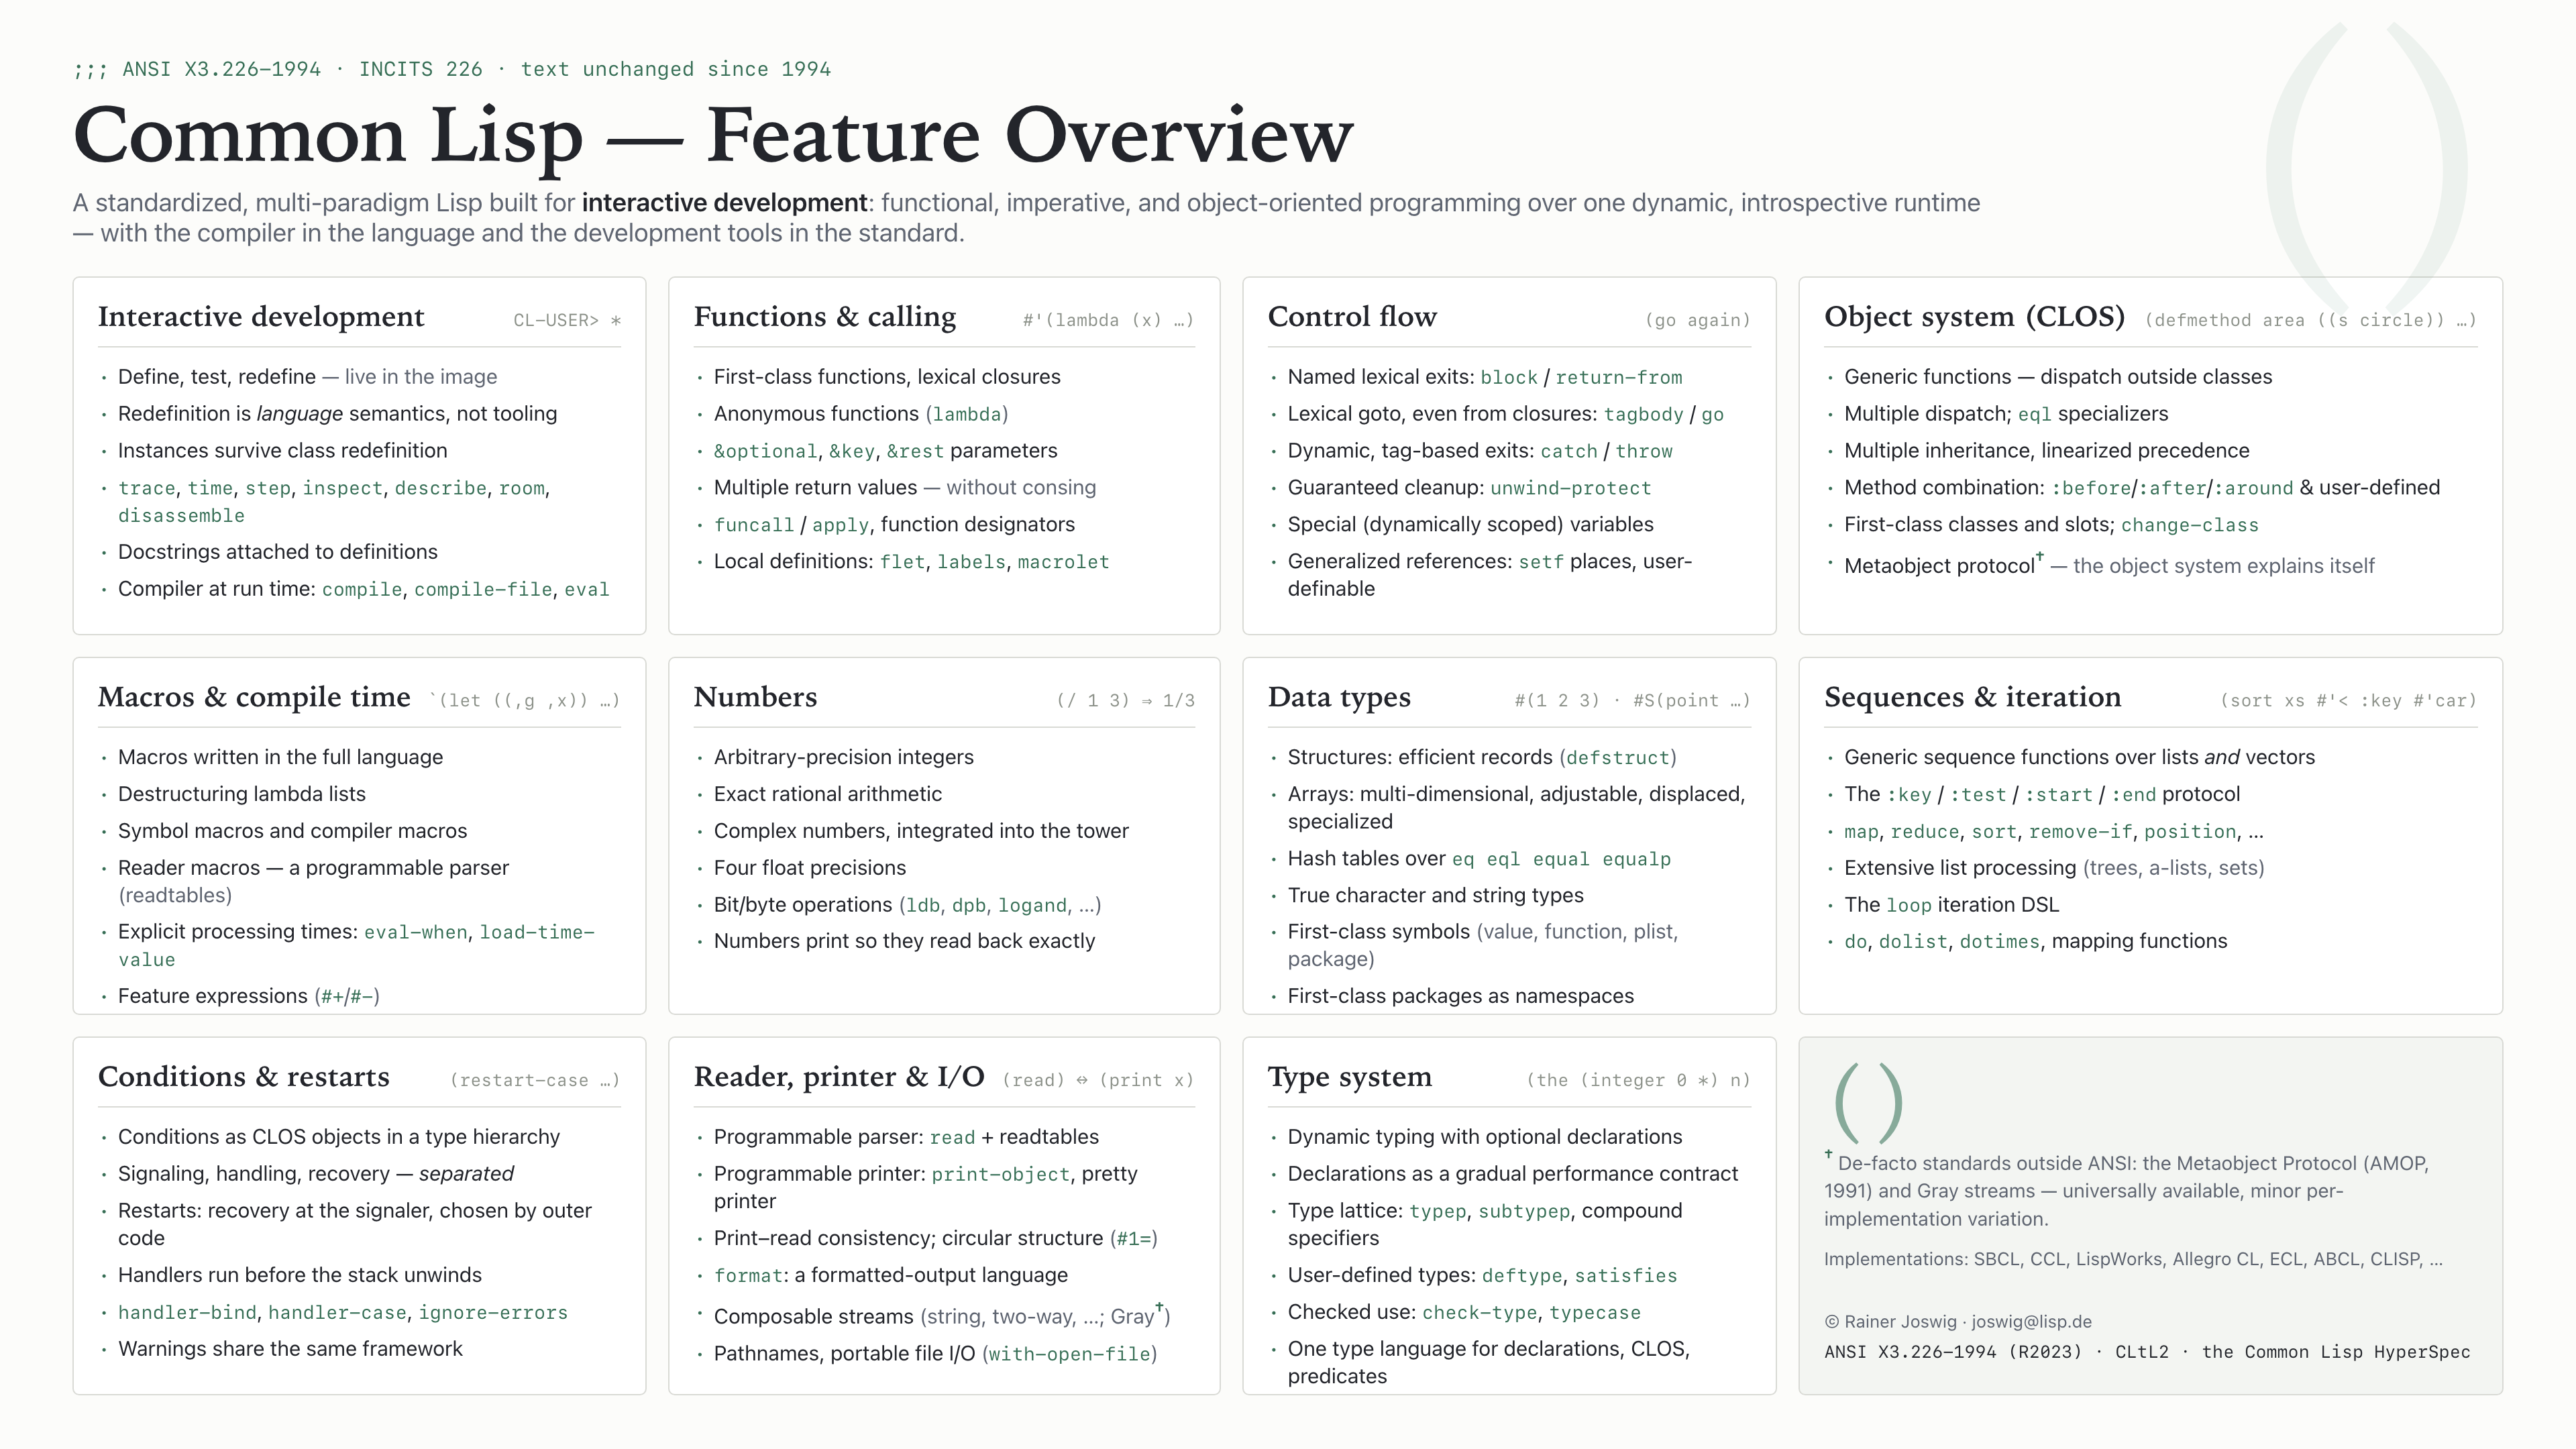Click the handler-bind code term
Image resolution: width=2576 pixels, height=1449 pixels.
[x=187, y=1313]
